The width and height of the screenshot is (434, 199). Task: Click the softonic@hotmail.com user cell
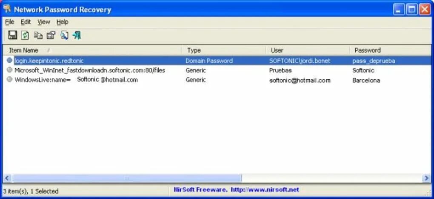[300, 80]
